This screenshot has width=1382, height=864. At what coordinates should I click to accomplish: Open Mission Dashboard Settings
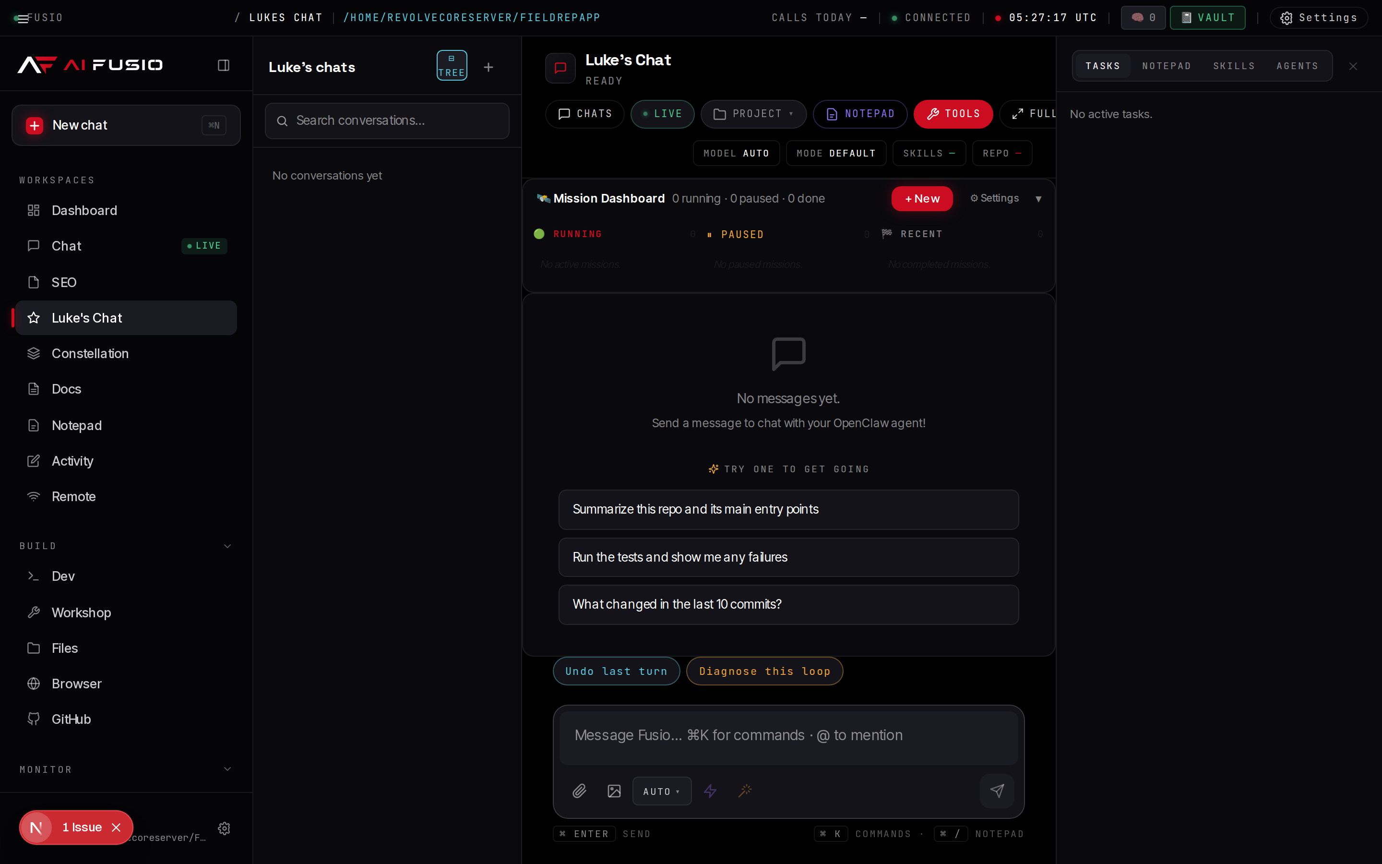pos(994,198)
